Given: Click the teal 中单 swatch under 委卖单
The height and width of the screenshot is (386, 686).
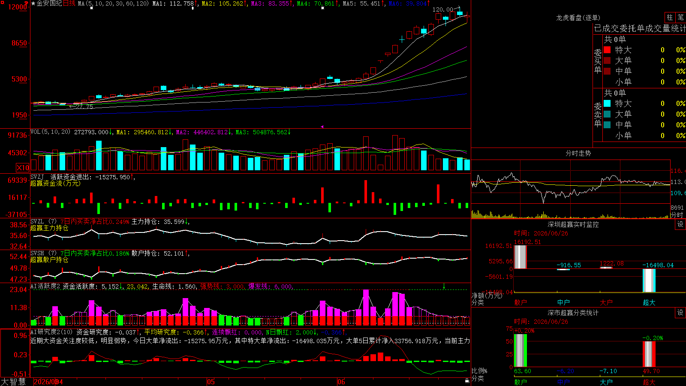Looking at the screenshot, I should [x=607, y=125].
